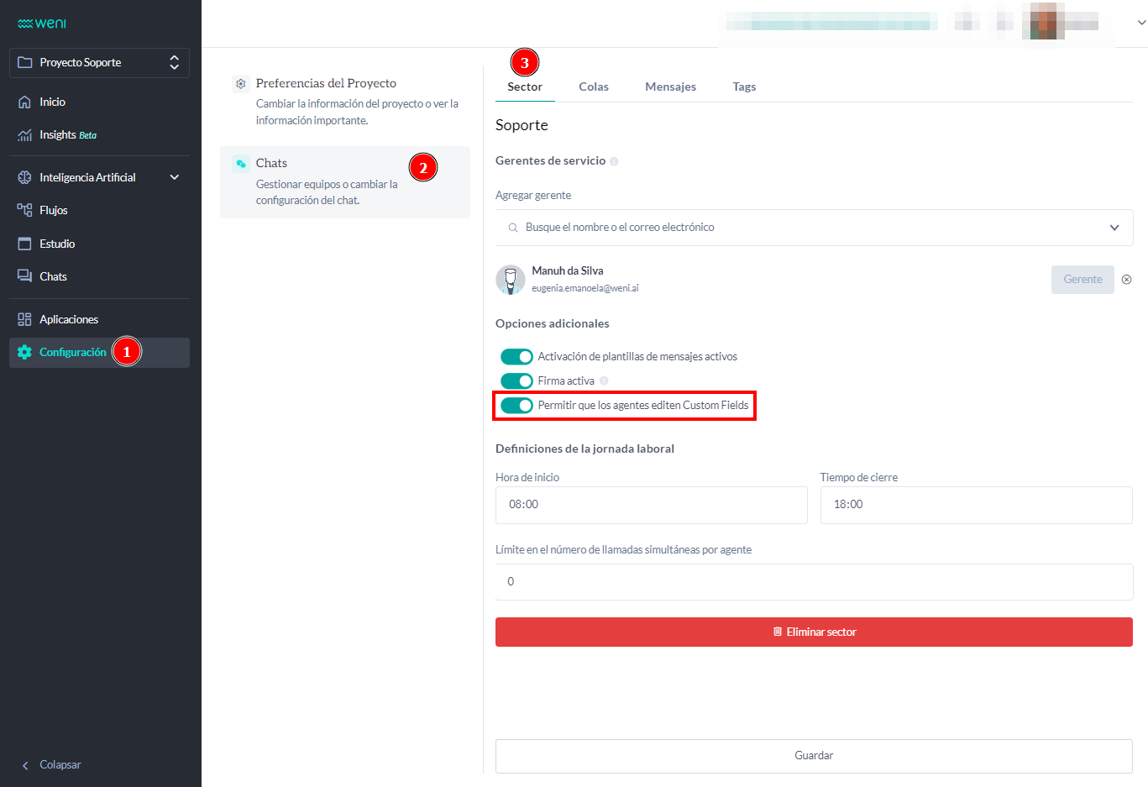Toggle Activación de plantillas de mensajes activos

(x=516, y=357)
